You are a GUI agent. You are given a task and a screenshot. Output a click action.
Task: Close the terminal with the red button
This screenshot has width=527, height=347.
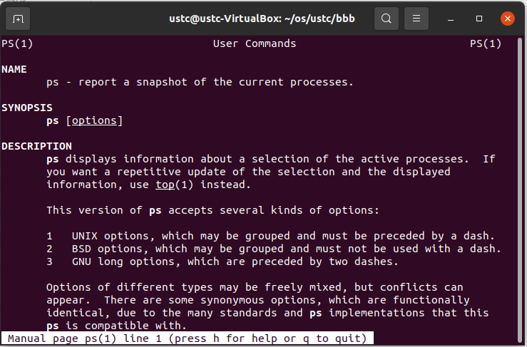tap(507, 19)
